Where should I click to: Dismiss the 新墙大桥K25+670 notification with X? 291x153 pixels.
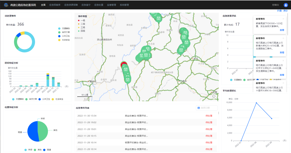(x=283, y=38)
